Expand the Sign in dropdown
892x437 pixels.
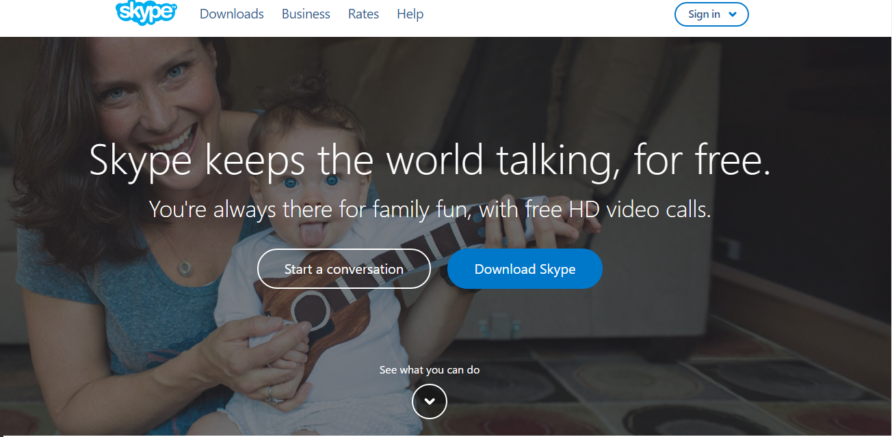coord(711,14)
